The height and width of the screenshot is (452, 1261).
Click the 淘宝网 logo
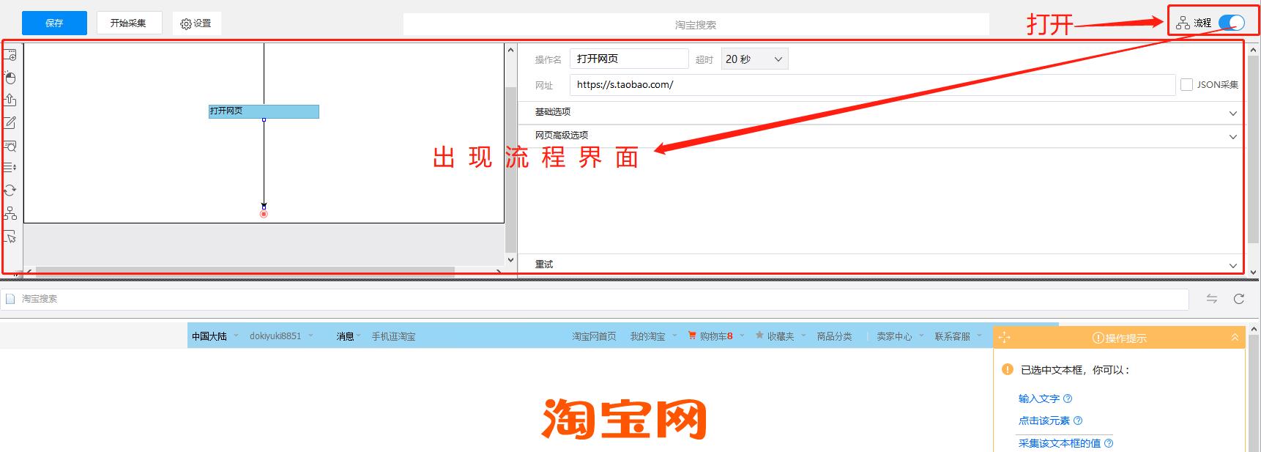[624, 418]
